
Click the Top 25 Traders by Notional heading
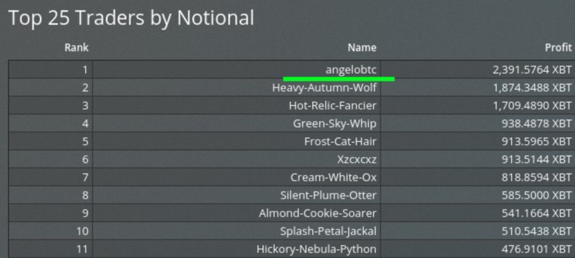click(x=131, y=18)
